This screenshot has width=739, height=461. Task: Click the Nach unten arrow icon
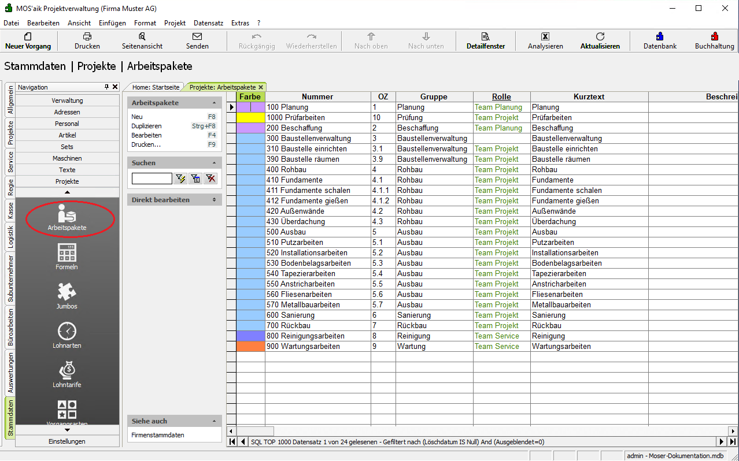(426, 36)
